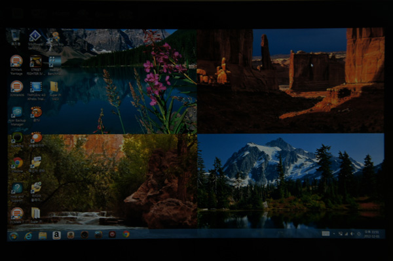Launch Acer Backup Manager shortcut

tap(17, 116)
